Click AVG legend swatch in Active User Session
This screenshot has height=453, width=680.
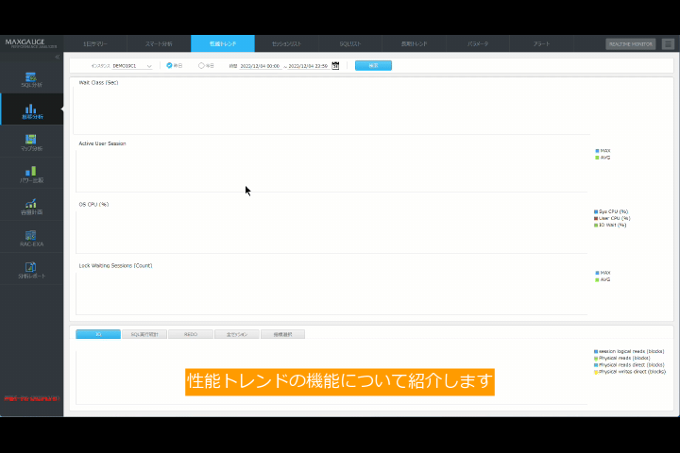click(x=597, y=158)
